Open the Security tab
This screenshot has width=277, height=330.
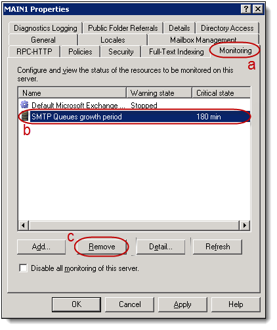click(x=121, y=52)
